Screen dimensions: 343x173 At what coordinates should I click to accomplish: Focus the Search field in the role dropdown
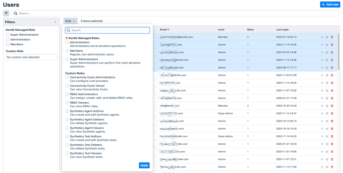pos(107,30)
